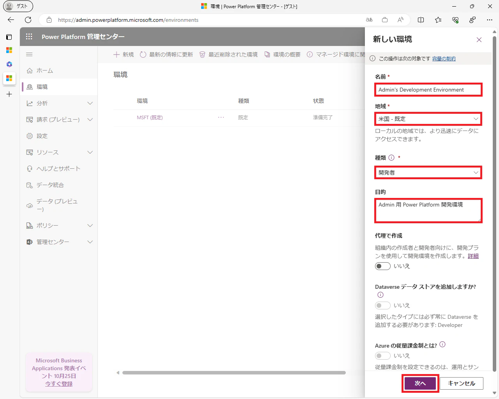Click info icon beside Azure の従量課金制とは
Screen dimensions: 499x399
(x=442, y=344)
